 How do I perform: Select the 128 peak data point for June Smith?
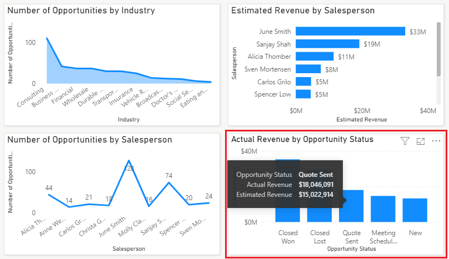pos(129,161)
